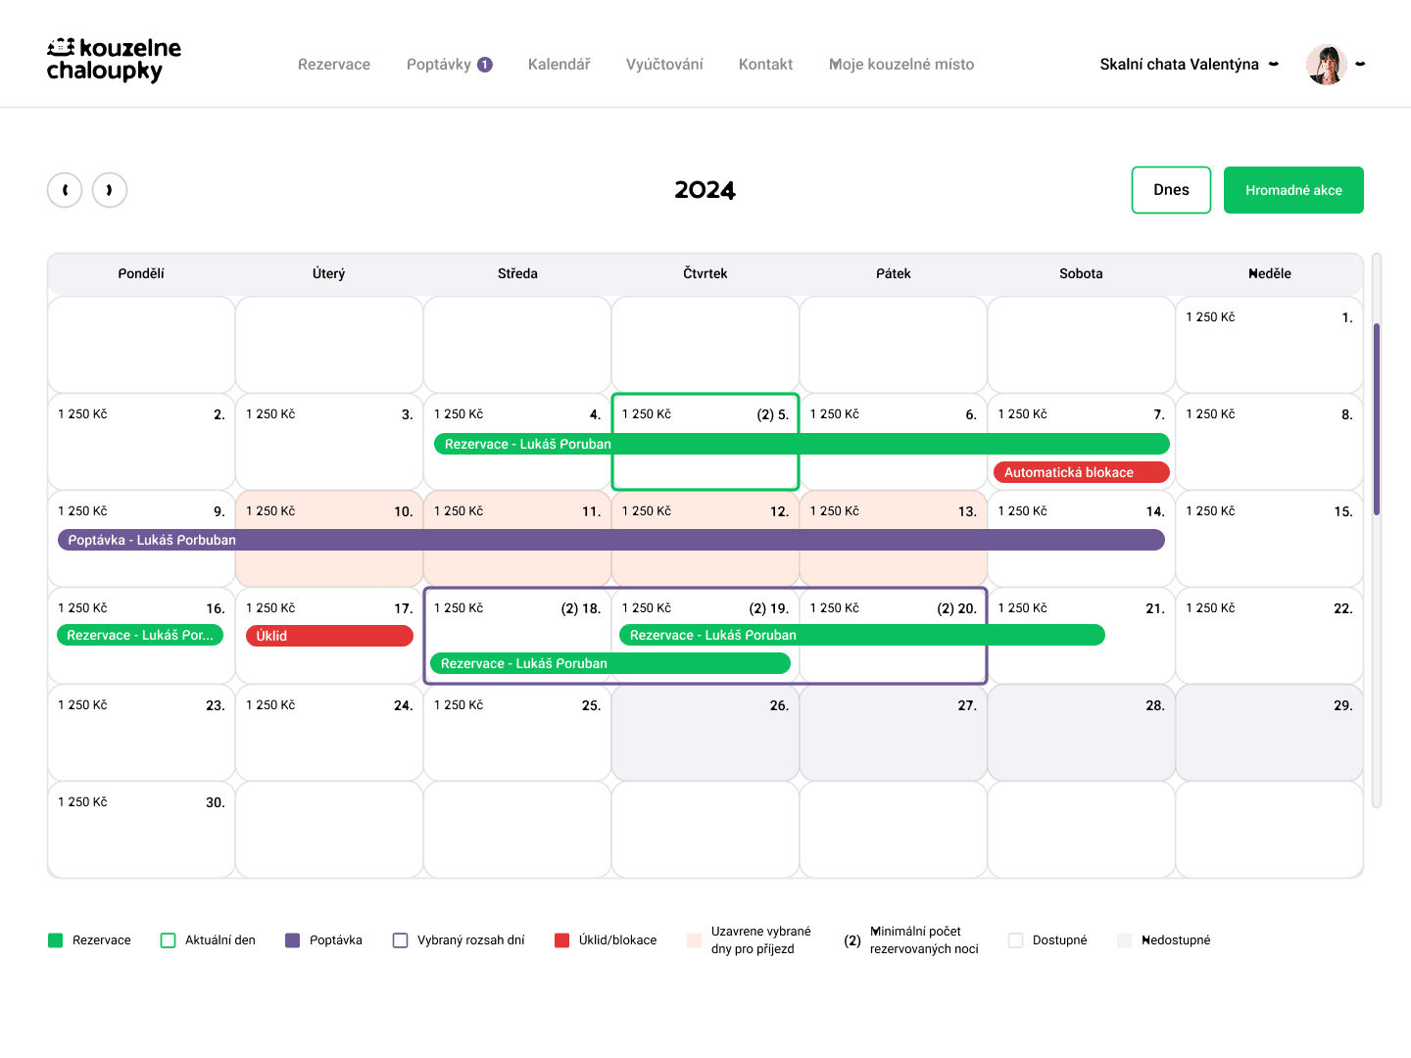1411x1058 pixels.
Task: Click the Kouzelne Chaloupky logo
Action: (x=113, y=61)
